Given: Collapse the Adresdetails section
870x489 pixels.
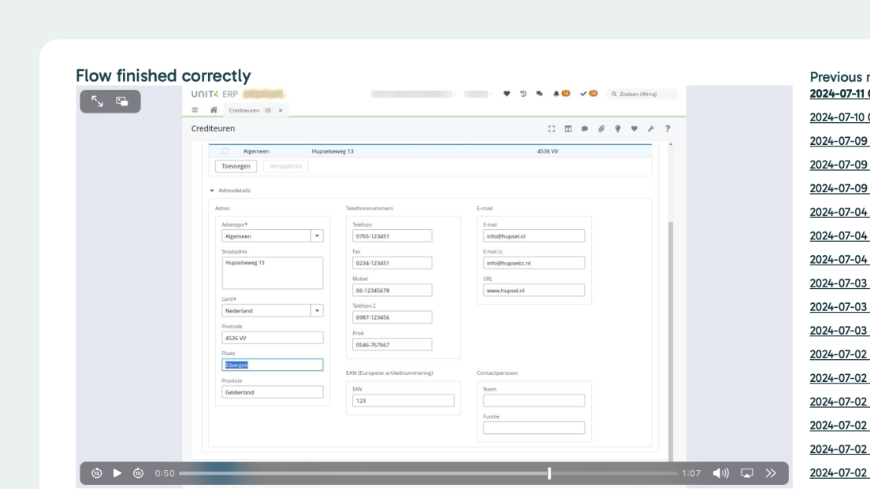Looking at the screenshot, I should pos(211,191).
